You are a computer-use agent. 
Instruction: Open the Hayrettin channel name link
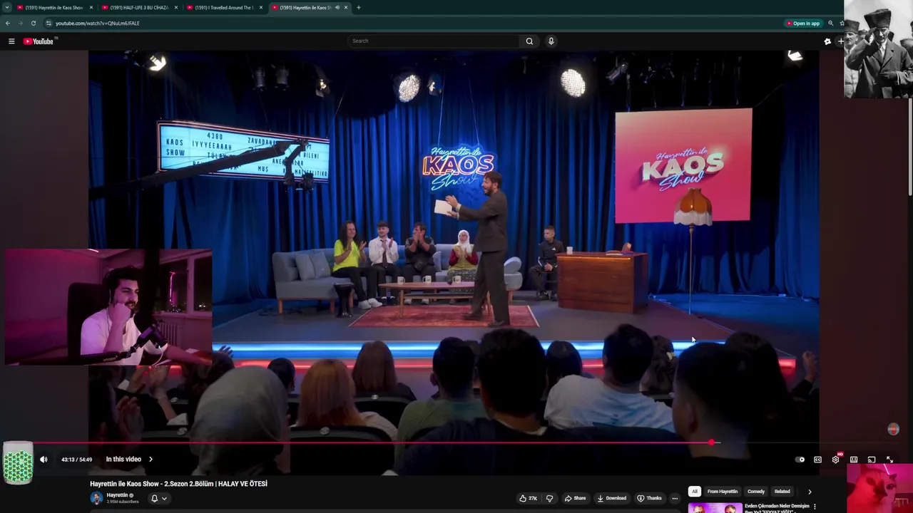[117, 495]
